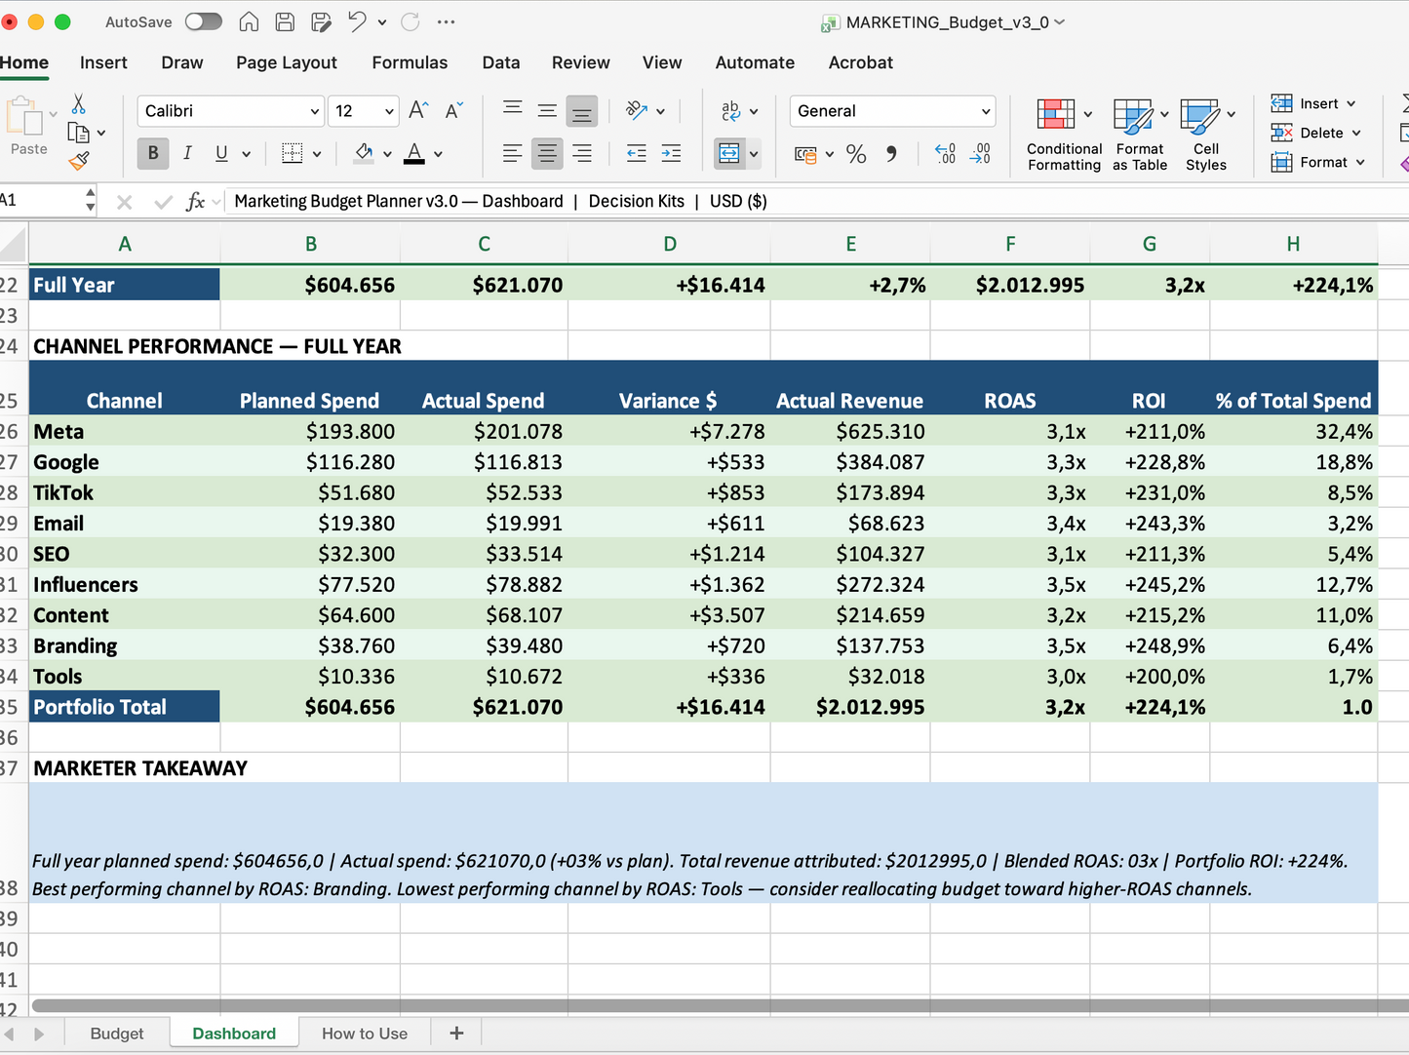Align text right

tap(582, 153)
